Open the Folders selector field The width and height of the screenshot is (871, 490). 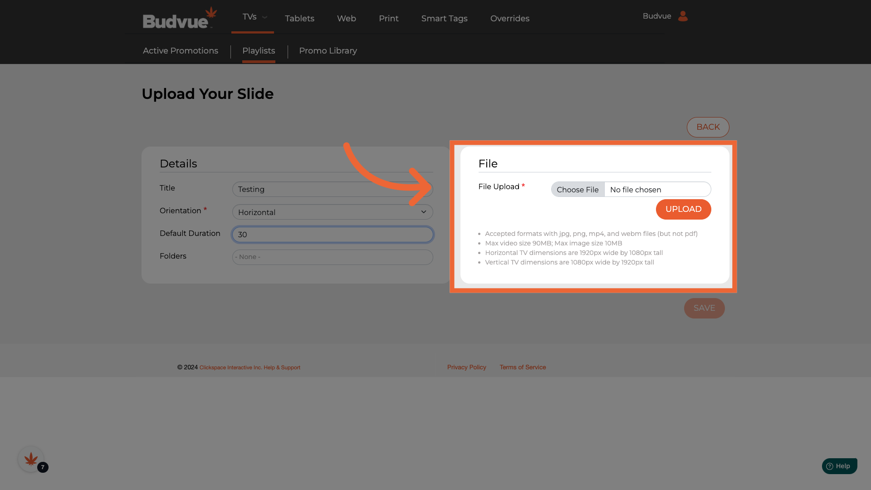(333, 257)
